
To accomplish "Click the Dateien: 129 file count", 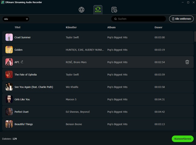I will click(9, 139).
